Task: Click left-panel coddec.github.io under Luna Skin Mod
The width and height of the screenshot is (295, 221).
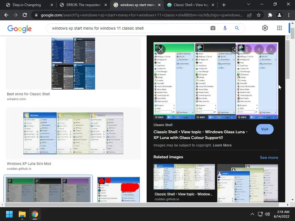Action: click(19, 169)
